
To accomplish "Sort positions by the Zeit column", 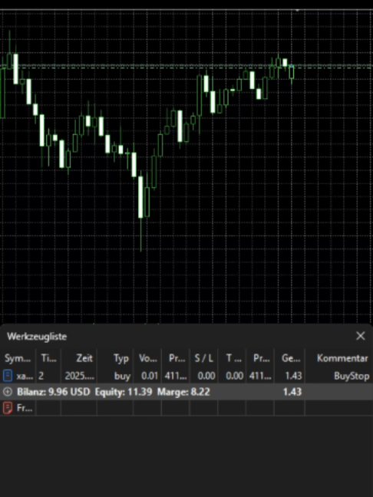I will point(84,358).
